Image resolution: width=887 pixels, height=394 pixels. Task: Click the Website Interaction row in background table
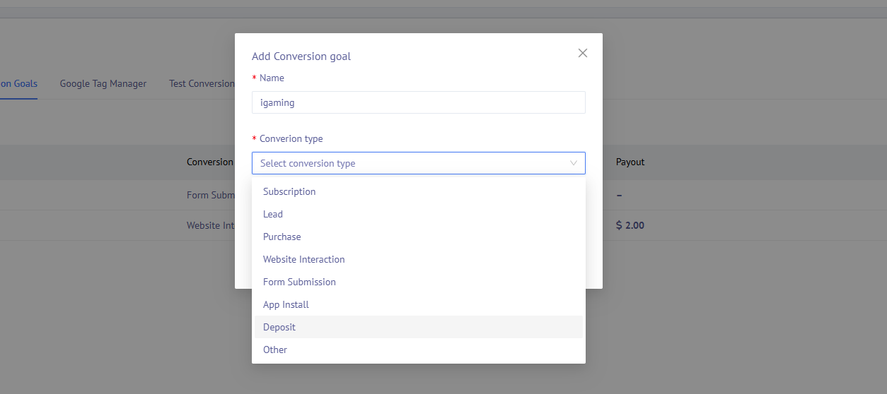click(211, 225)
